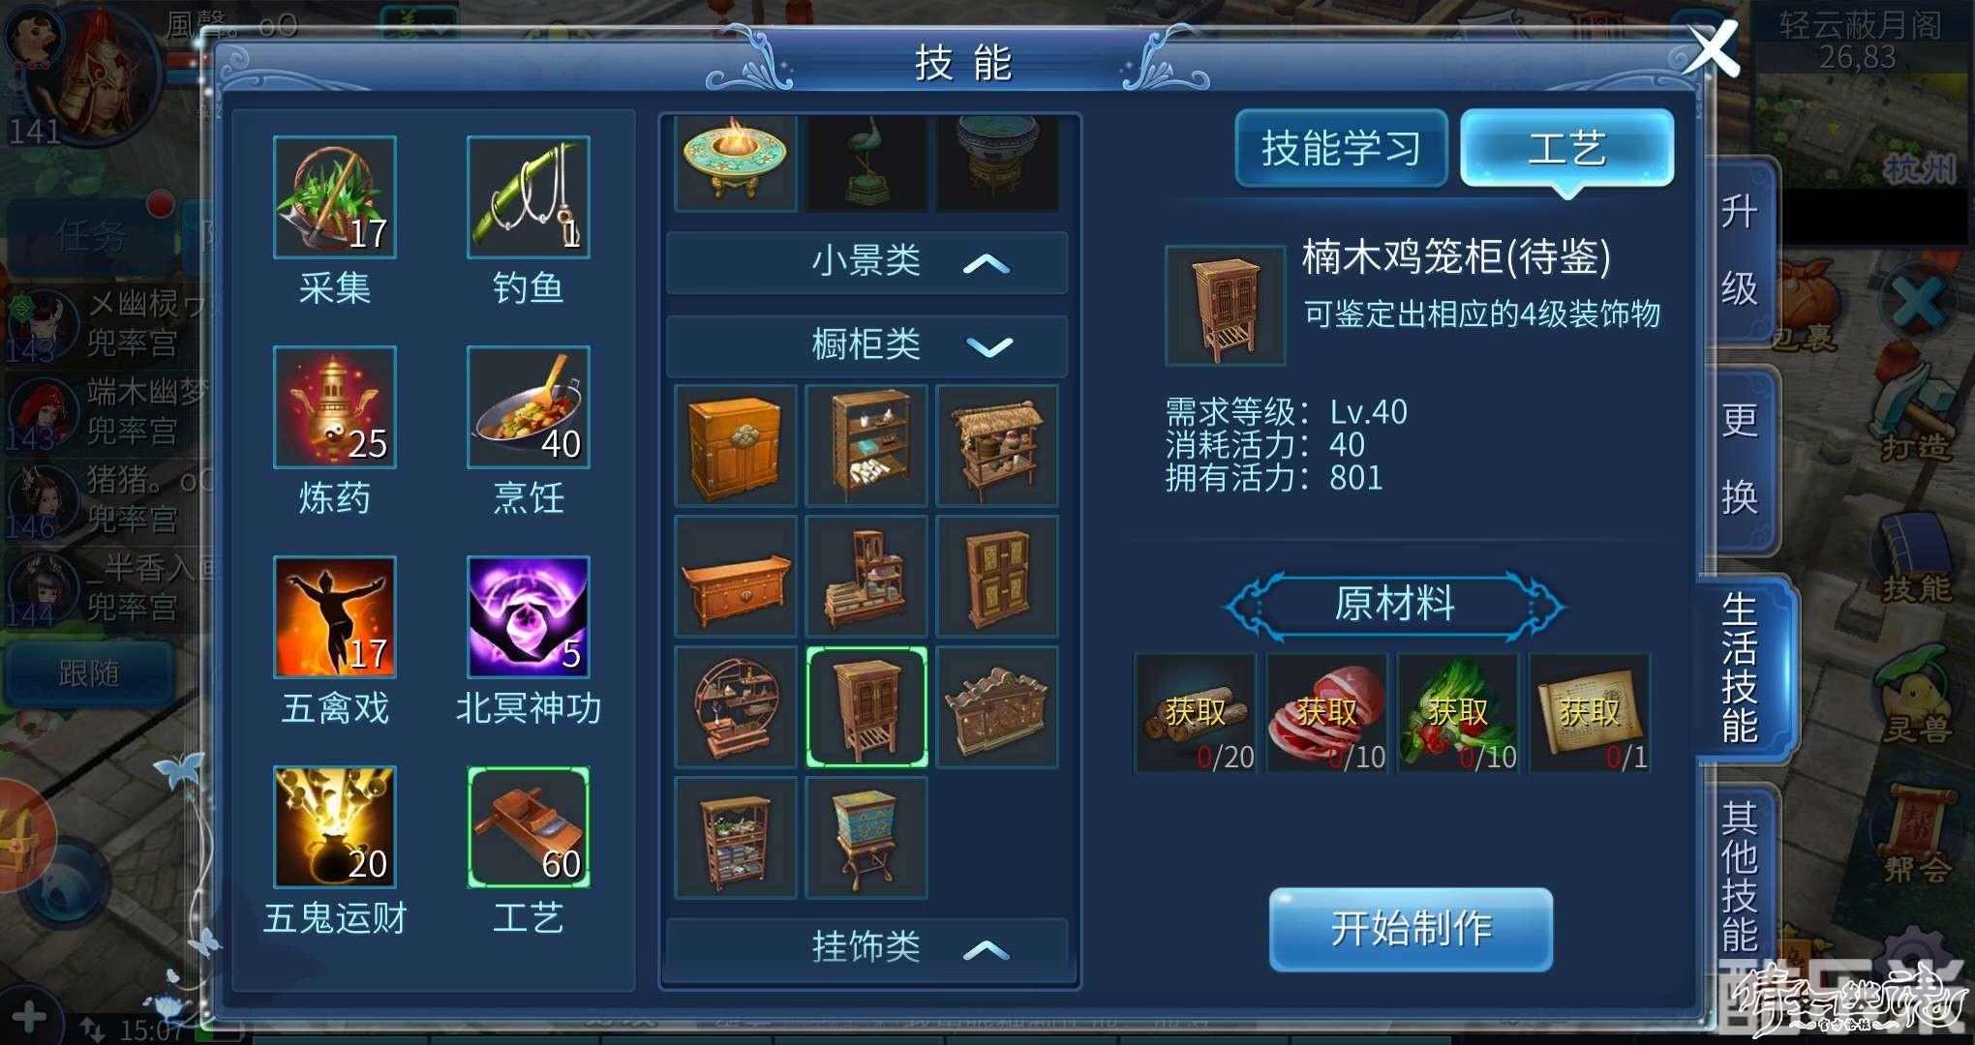Select the 工艺 crafting skill icon
The width and height of the screenshot is (1975, 1045).
coord(529,827)
